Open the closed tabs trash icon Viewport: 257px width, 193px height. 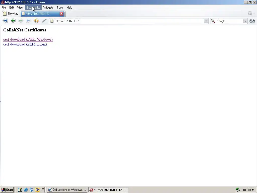point(250,13)
